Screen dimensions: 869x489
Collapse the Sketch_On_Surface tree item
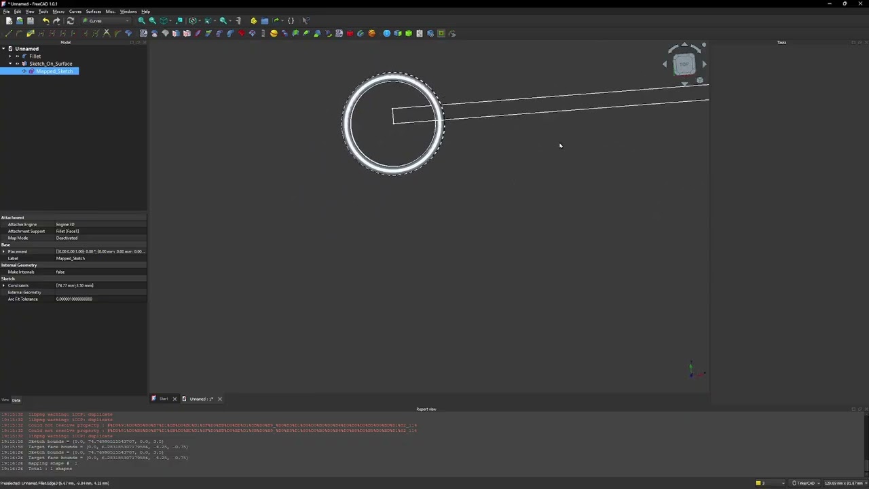pyautogui.click(x=10, y=64)
